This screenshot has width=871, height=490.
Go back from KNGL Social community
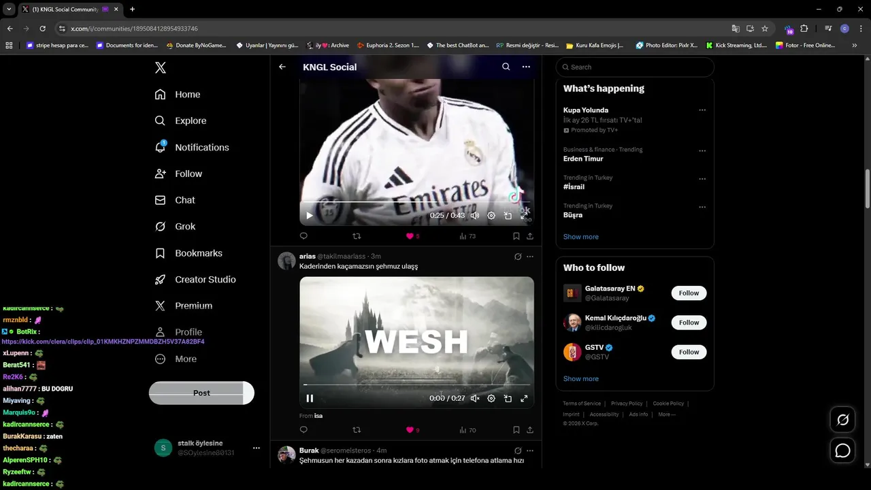[282, 67]
